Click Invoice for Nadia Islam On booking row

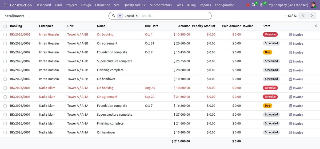296,88
